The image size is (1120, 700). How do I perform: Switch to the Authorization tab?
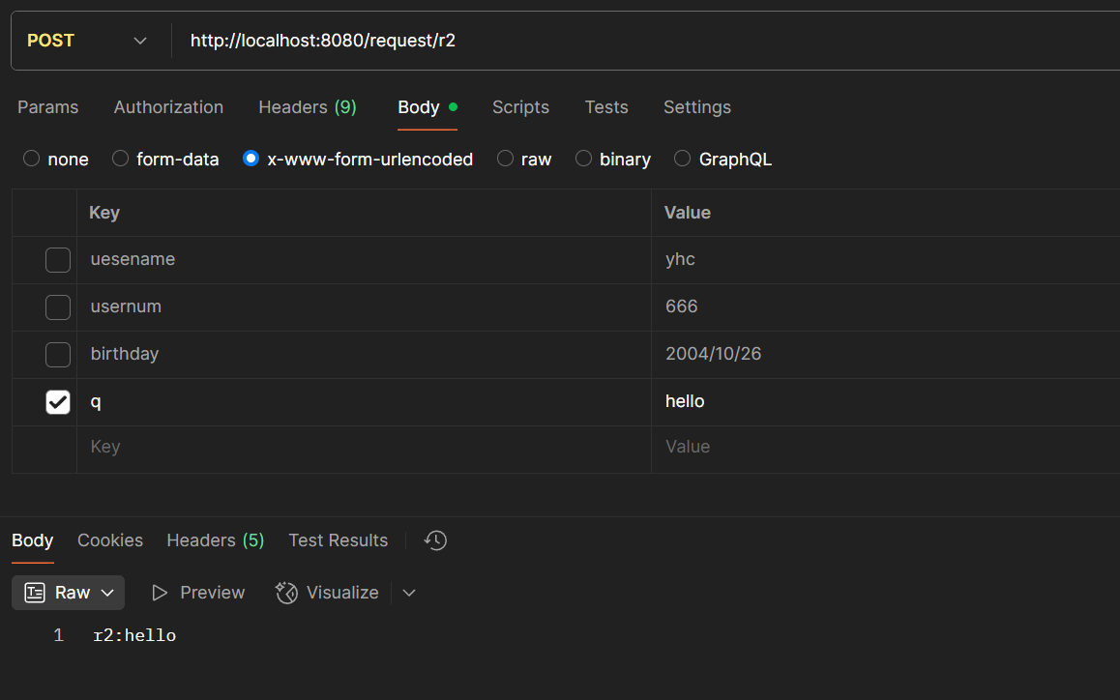[x=168, y=107]
